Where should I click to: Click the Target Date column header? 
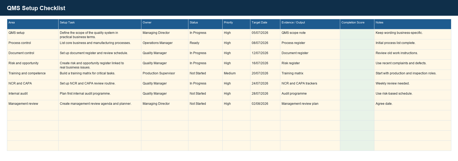click(265, 24)
